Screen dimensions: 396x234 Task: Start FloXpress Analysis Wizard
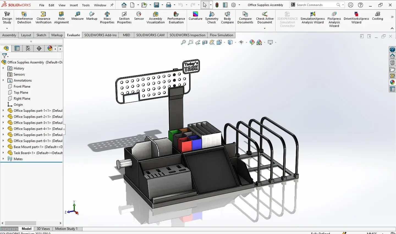tap(334, 19)
